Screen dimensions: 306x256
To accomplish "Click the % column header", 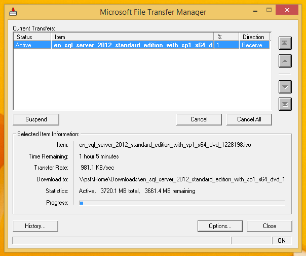I will 226,37.
